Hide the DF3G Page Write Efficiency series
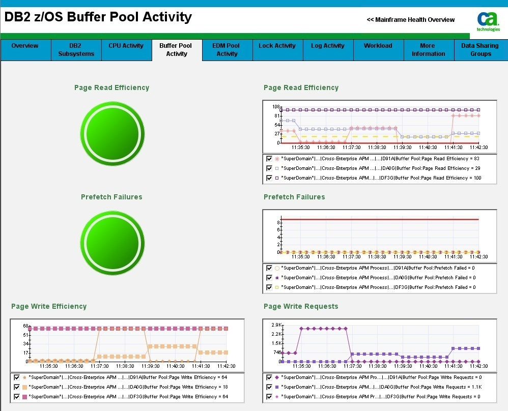 coord(17,397)
